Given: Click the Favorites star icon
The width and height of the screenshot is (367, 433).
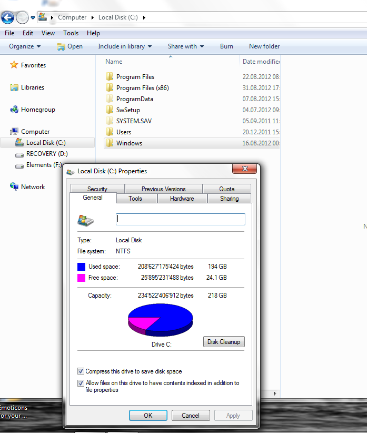Looking at the screenshot, I should (14, 65).
